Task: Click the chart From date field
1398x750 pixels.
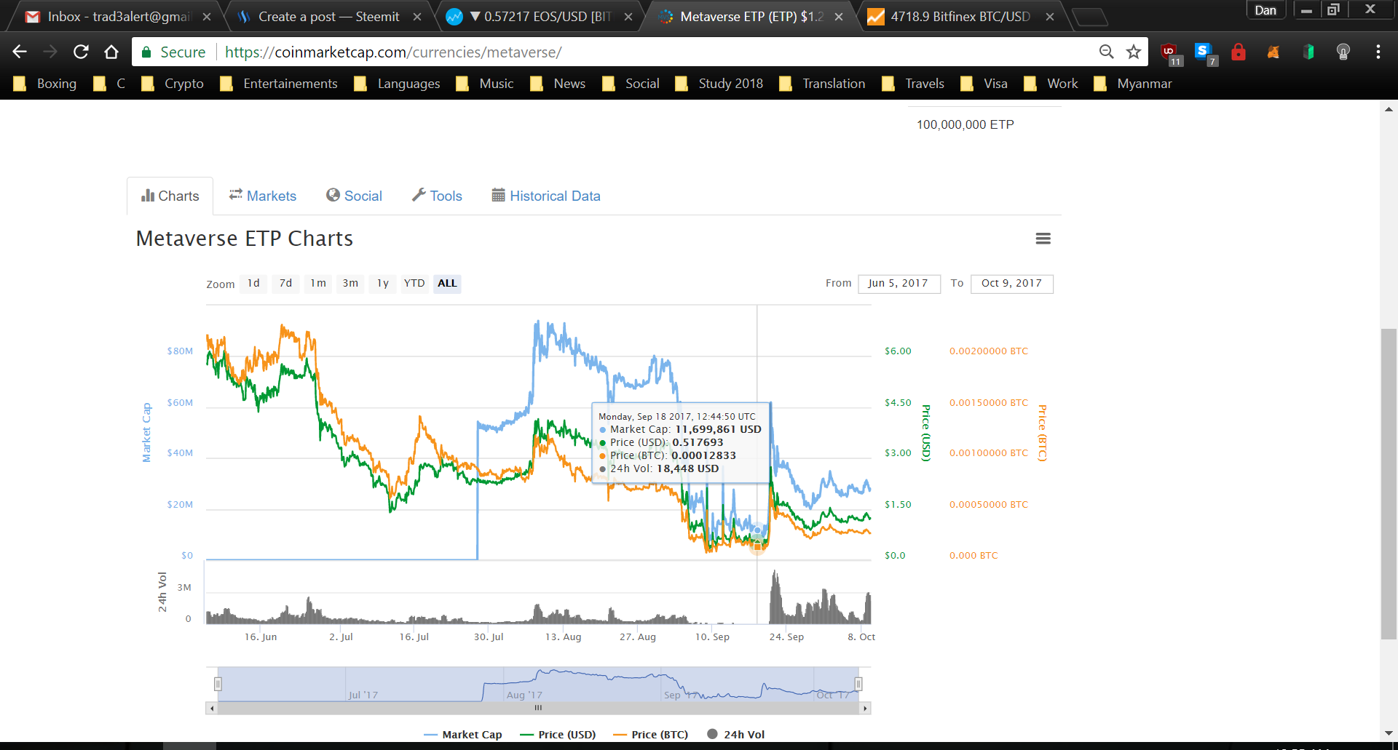Action: tap(899, 284)
